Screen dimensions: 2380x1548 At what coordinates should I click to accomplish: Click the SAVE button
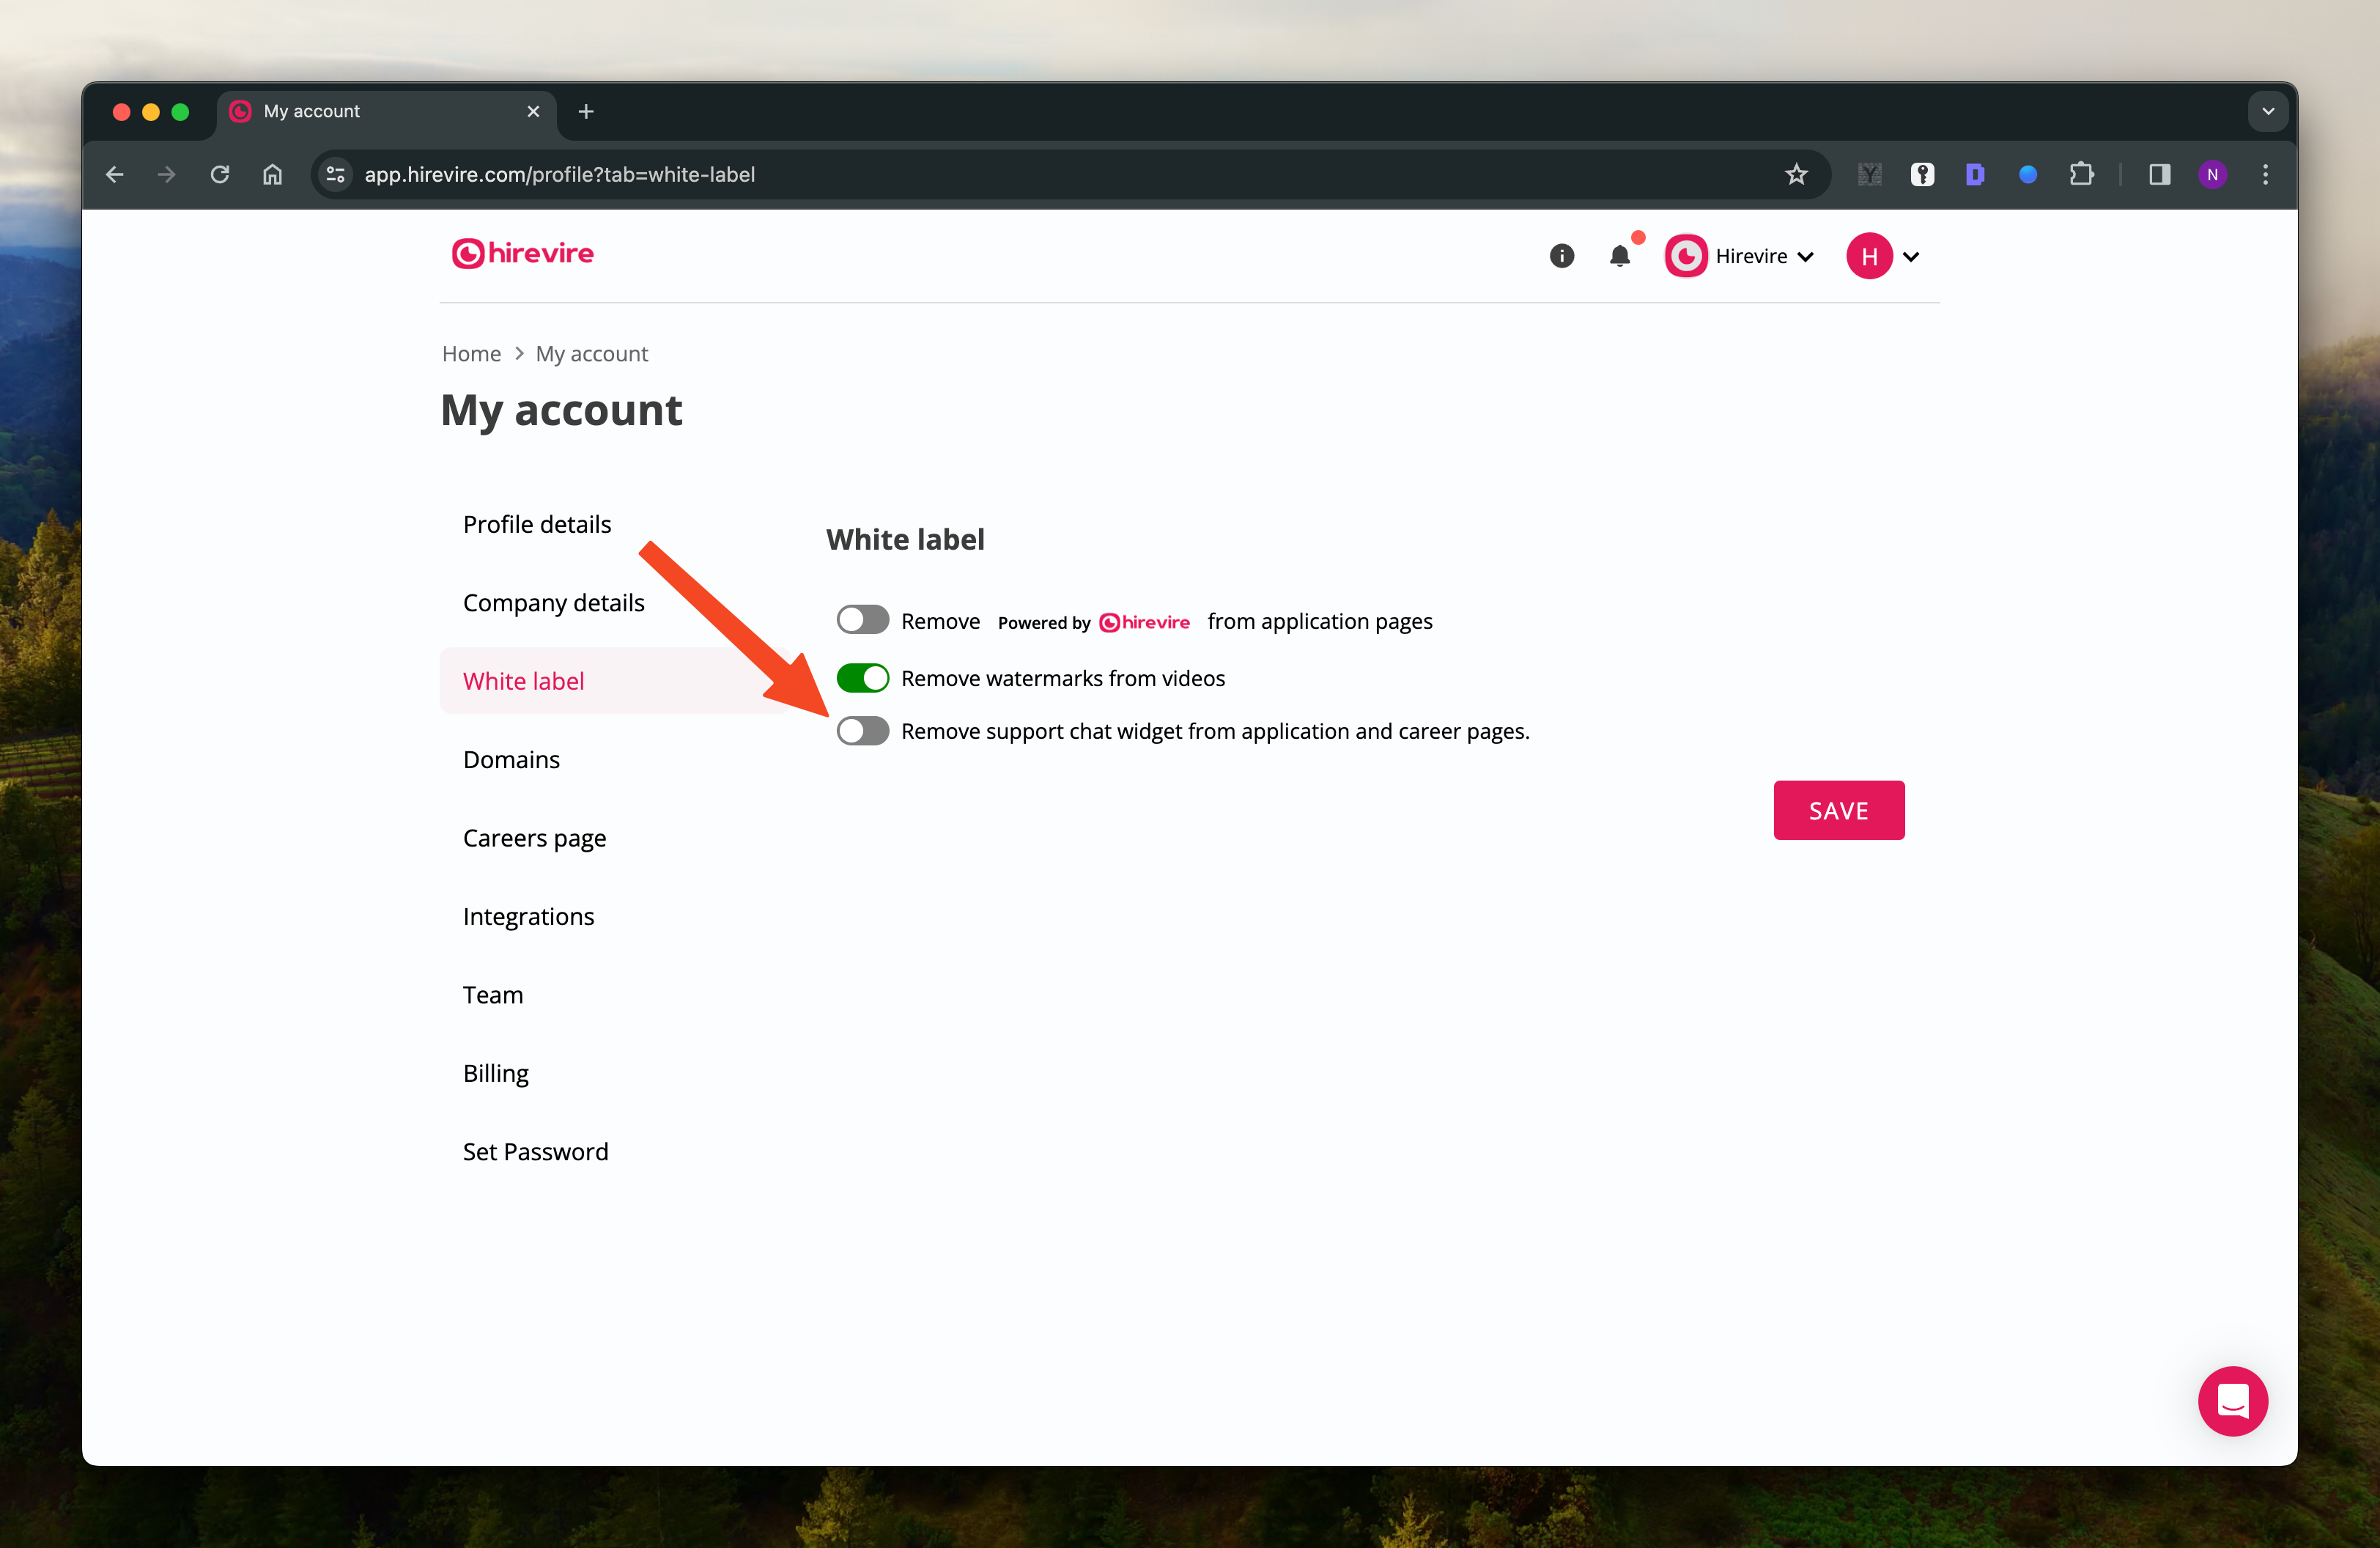[1838, 810]
